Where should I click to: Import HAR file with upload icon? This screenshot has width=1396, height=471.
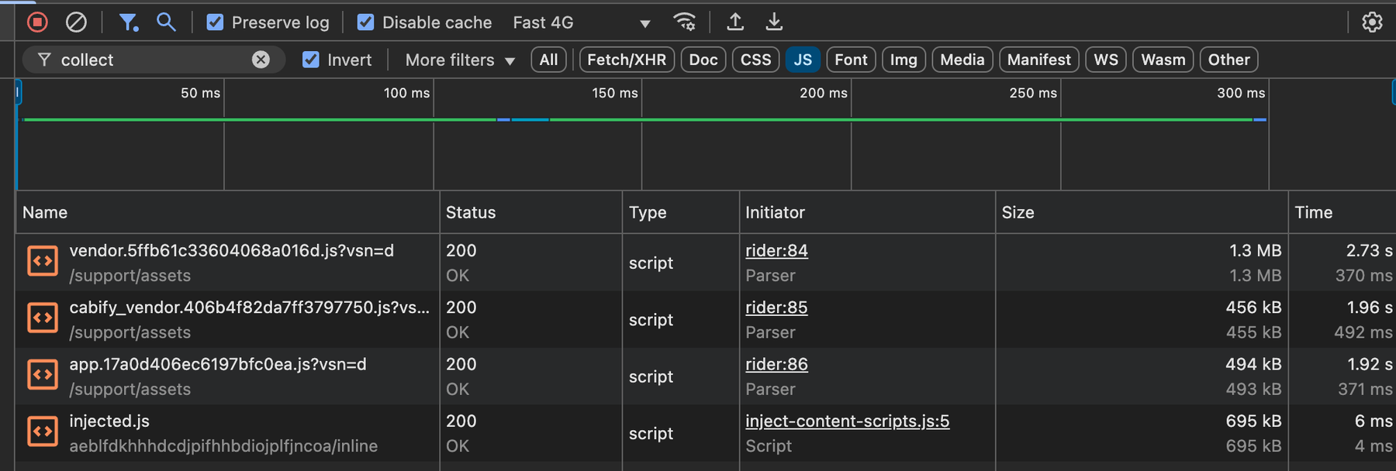point(735,22)
